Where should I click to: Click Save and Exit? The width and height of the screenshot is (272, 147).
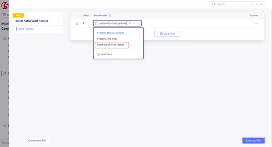pyautogui.click(x=254, y=140)
